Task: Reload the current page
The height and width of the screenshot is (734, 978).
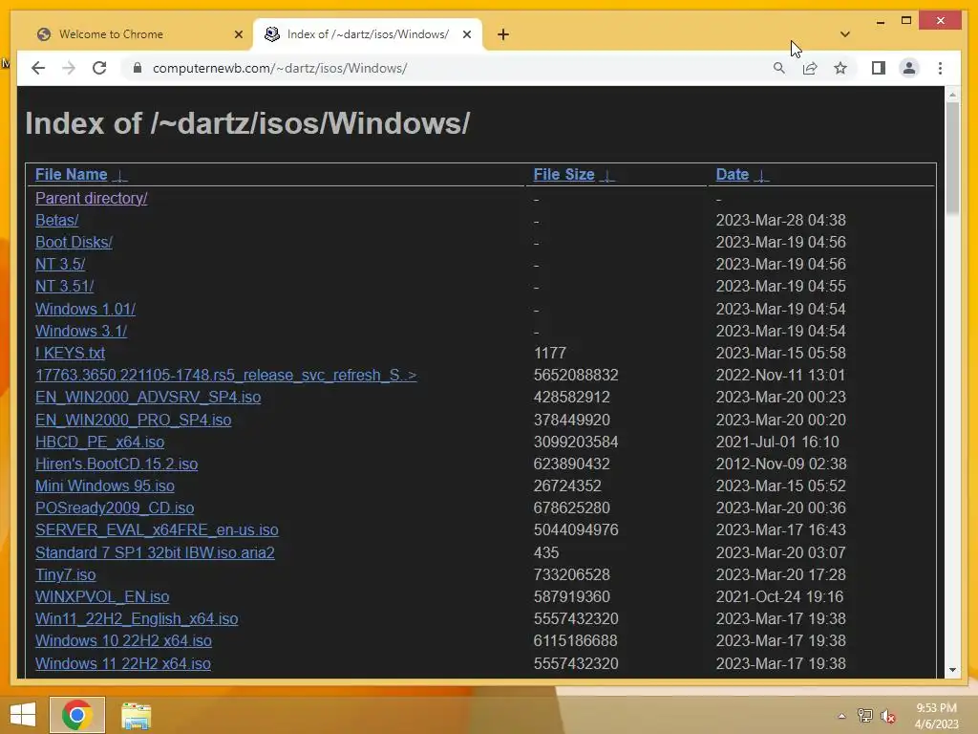Action: click(x=99, y=68)
